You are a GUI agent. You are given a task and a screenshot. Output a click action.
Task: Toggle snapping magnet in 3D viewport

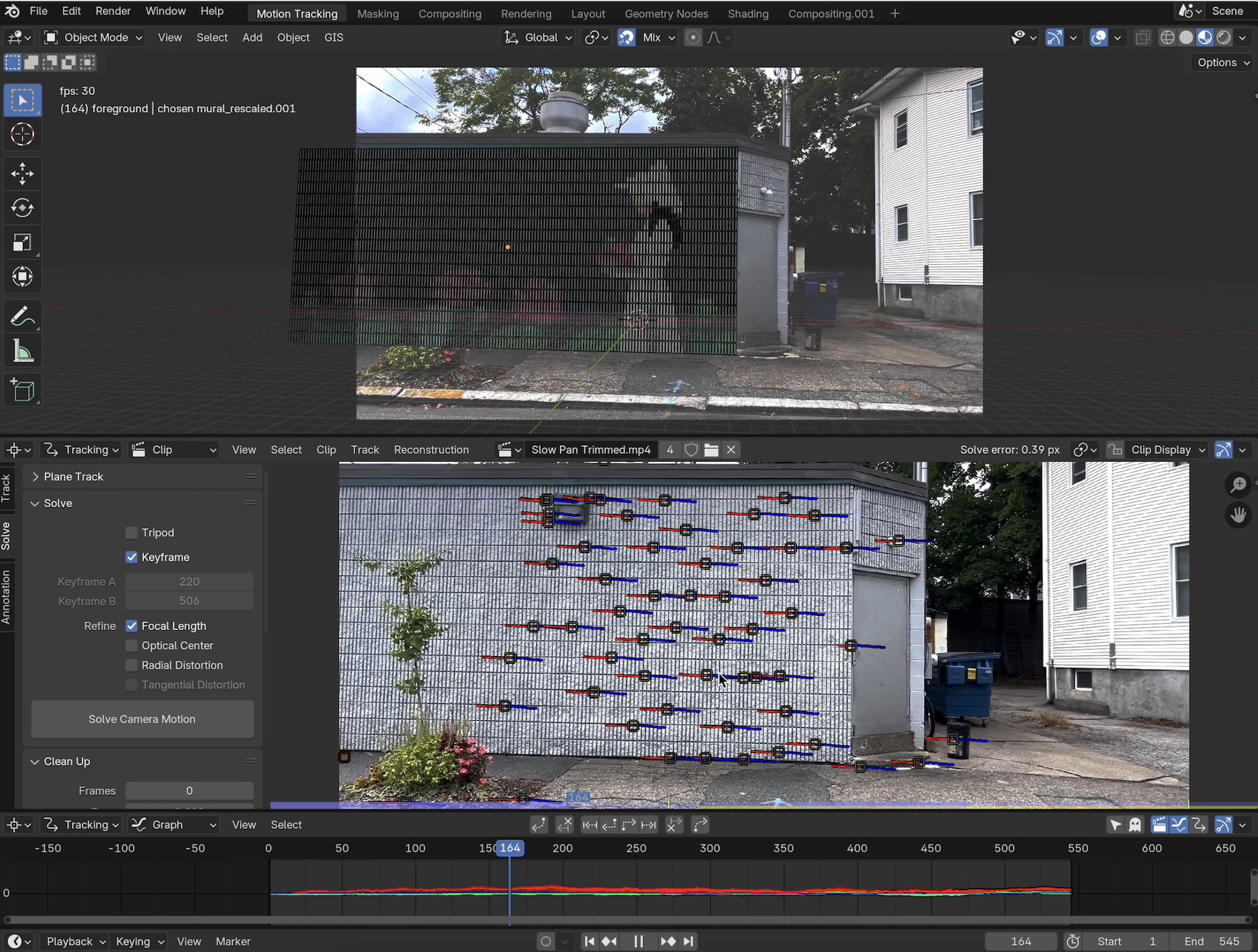click(626, 38)
